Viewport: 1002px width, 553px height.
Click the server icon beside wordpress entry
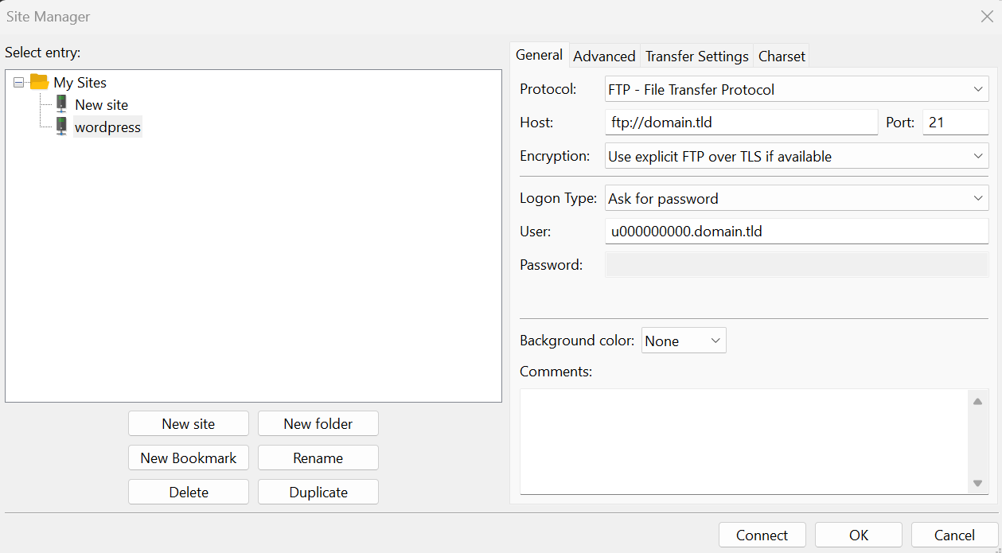(x=61, y=126)
